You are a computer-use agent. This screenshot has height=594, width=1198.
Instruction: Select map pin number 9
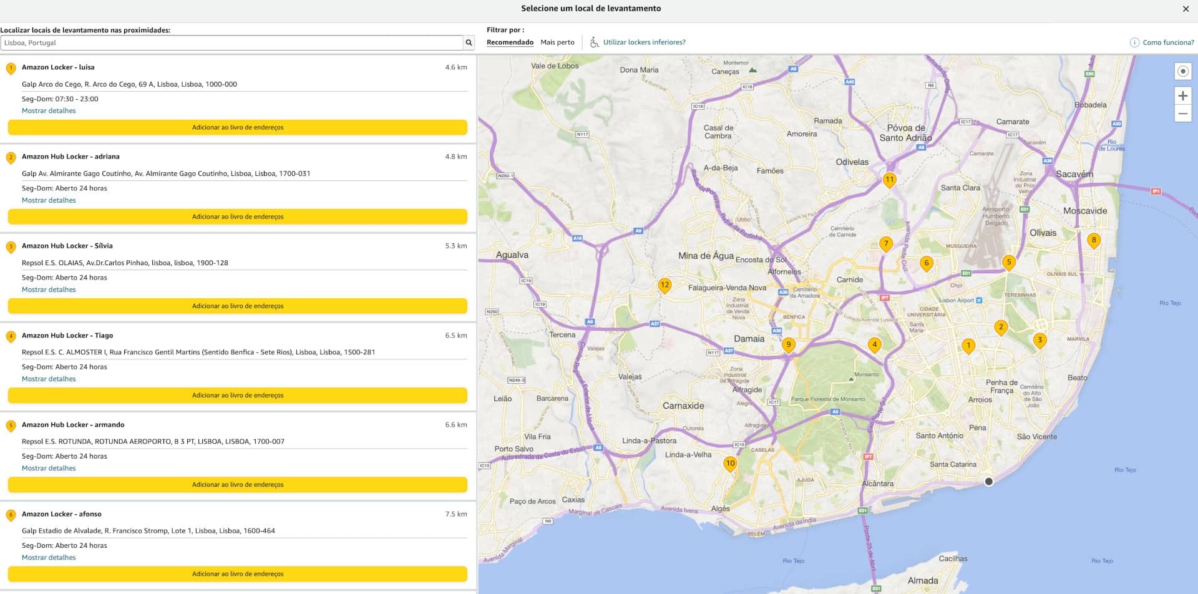pyautogui.click(x=789, y=346)
